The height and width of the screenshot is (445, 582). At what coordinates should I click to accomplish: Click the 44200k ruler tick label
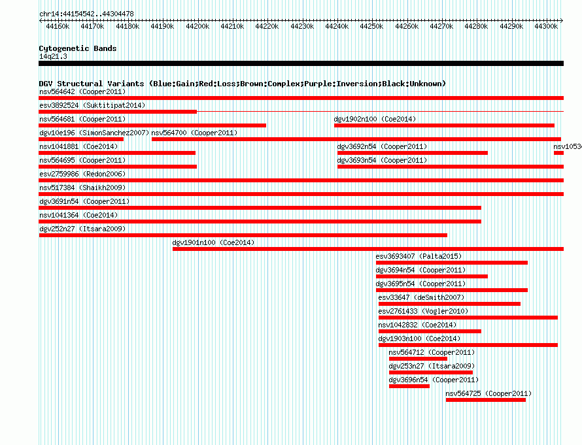coord(197,26)
